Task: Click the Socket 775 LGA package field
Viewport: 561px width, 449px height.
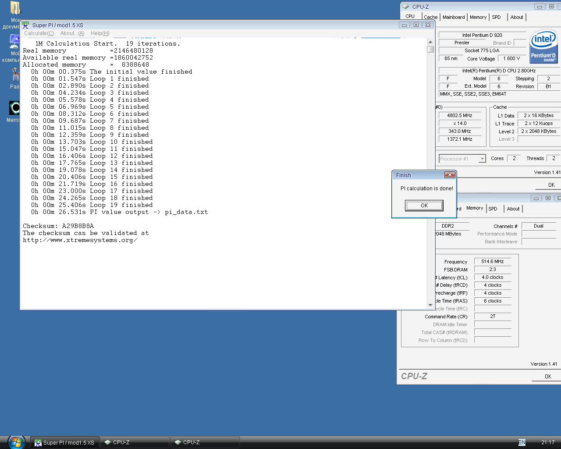Action: coord(482,51)
